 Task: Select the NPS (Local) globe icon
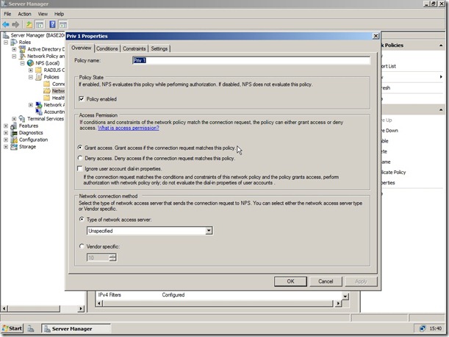[x=30, y=63]
